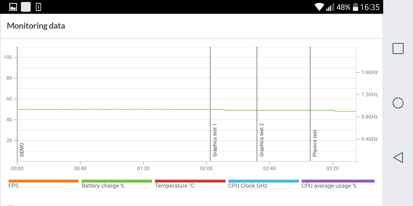413x206 pixels.
Task: Tap the image notification icon in status bar
Action: tap(13, 7)
